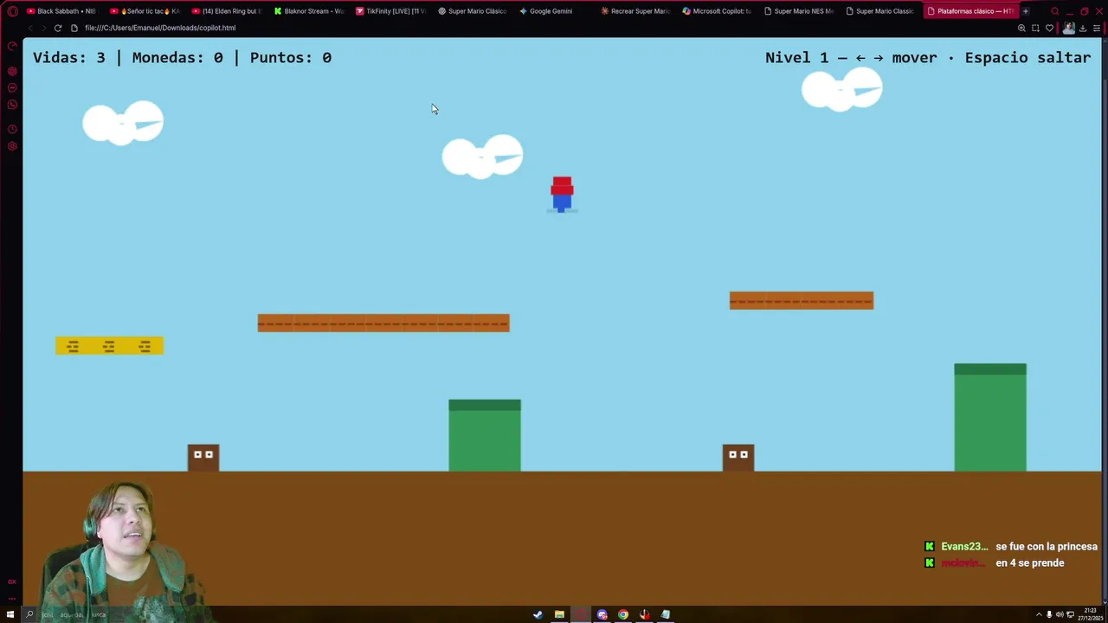Open the Windows Start button
The width and height of the screenshot is (1108, 623).
pos(10,615)
